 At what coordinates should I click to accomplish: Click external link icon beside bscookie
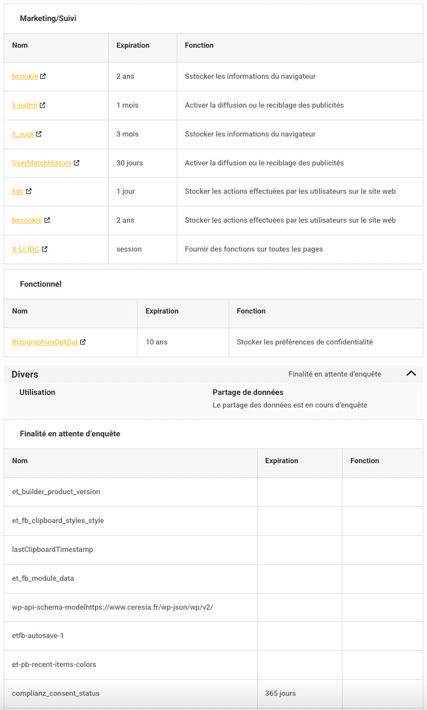click(47, 220)
